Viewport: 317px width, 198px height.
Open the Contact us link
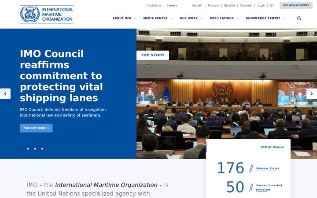point(154,5)
